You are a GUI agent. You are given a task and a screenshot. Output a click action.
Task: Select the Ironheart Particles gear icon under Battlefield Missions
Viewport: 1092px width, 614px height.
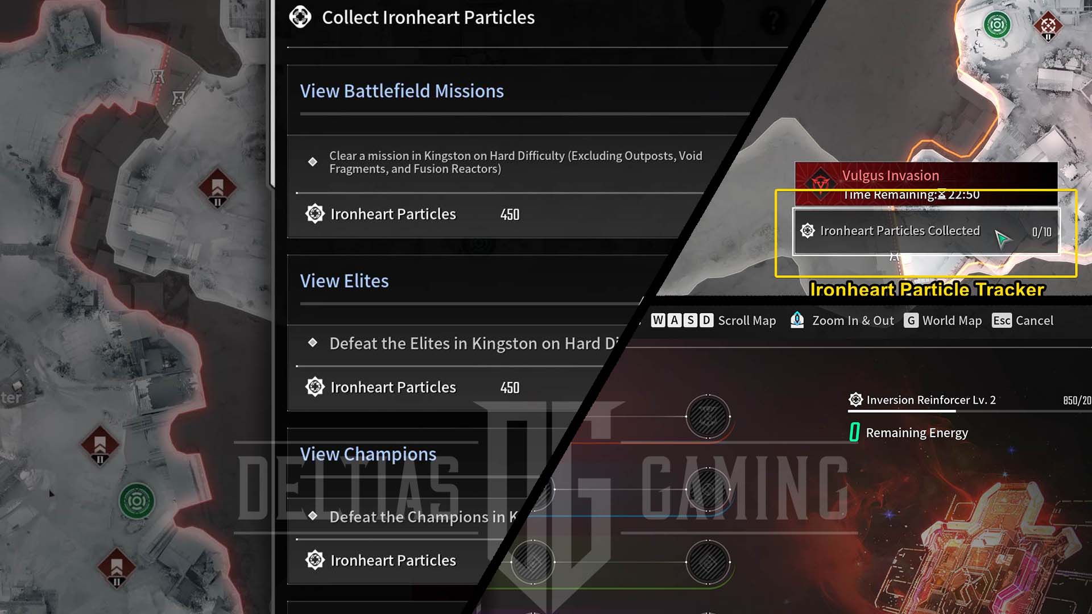click(315, 214)
